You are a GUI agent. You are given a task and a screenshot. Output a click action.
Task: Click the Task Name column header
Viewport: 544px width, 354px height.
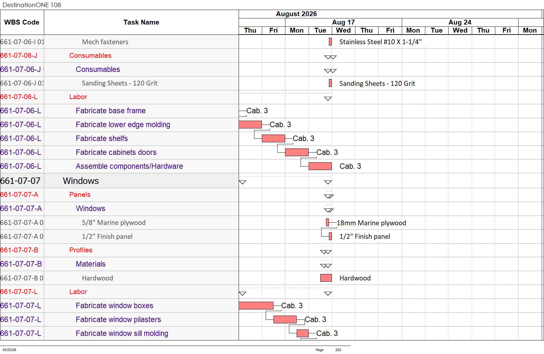pos(141,22)
